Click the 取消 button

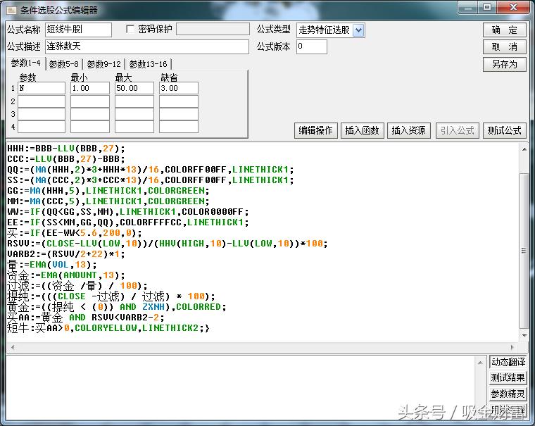[505, 47]
